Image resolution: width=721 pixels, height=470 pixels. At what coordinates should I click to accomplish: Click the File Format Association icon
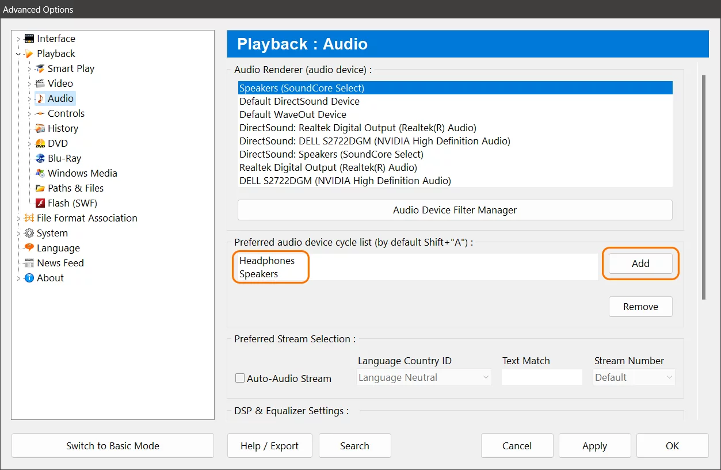pos(29,218)
